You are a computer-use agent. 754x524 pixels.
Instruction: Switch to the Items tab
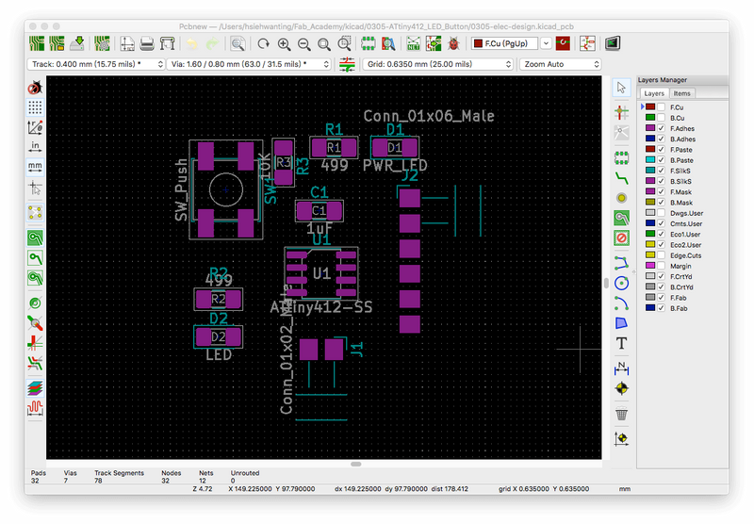pos(681,93)
